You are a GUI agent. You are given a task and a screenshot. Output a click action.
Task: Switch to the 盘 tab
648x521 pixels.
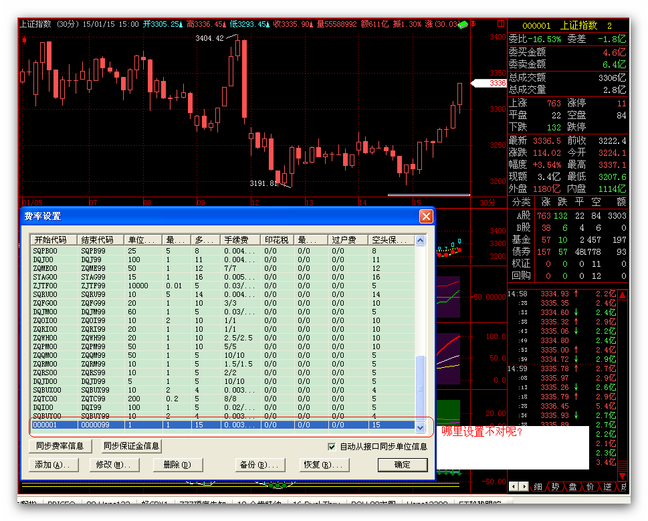coord(572,486)
